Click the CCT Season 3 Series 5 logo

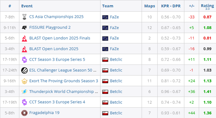click(24, 59)
